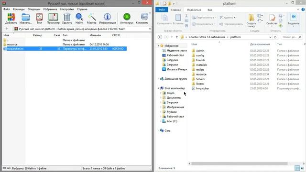
Task: Click the Удалить (Delete) trash icon in WinRAR
Action: click(67, 19)
